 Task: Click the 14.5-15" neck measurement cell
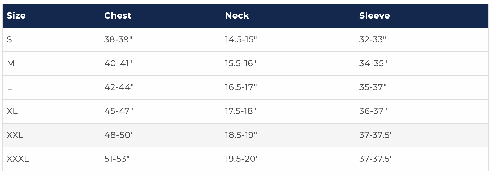tap(241, 40)
